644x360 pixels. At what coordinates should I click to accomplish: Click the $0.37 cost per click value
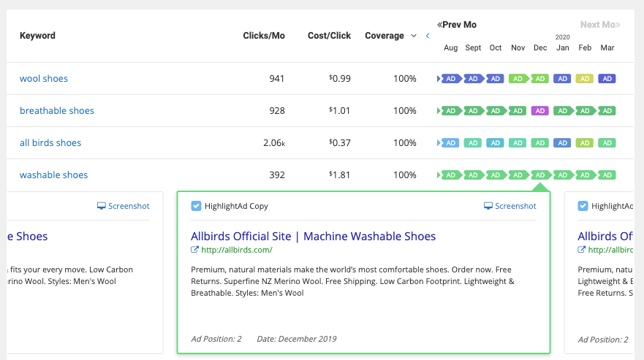tap(340, 142)
